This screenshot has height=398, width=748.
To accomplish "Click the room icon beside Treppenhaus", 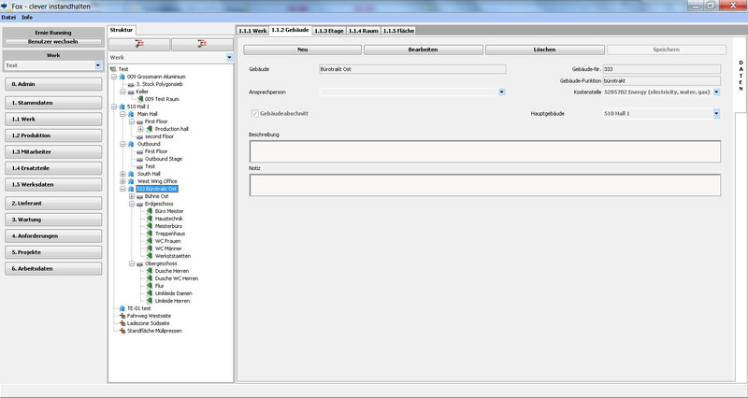I will coord(149,234).
